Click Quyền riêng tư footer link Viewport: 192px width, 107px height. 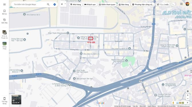tap(152, 106)
